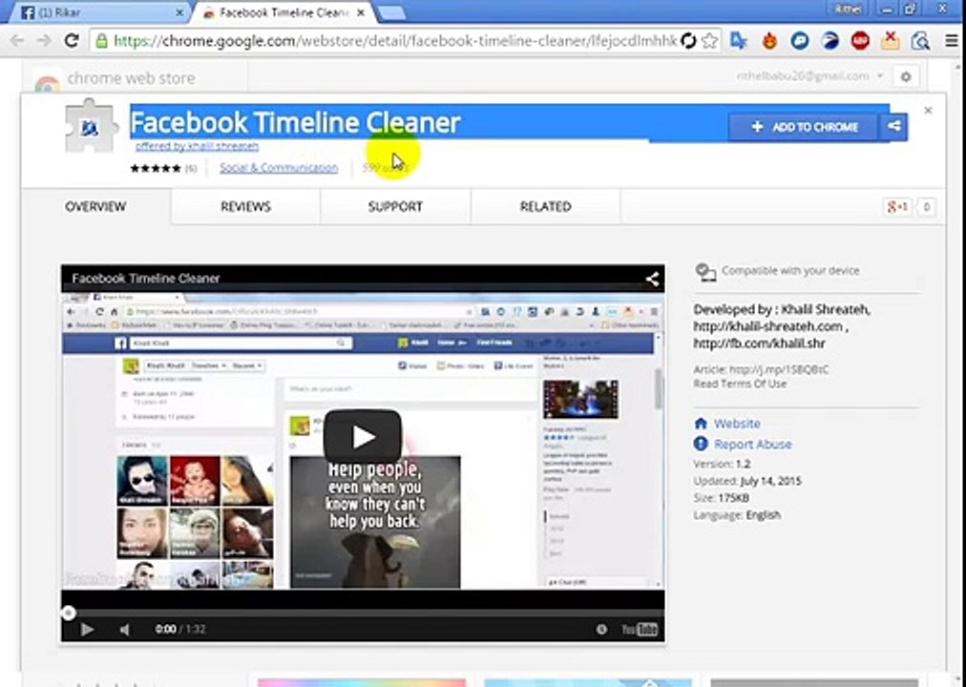
Task: Open the Social & Communication category link
Action: [279, 167]
